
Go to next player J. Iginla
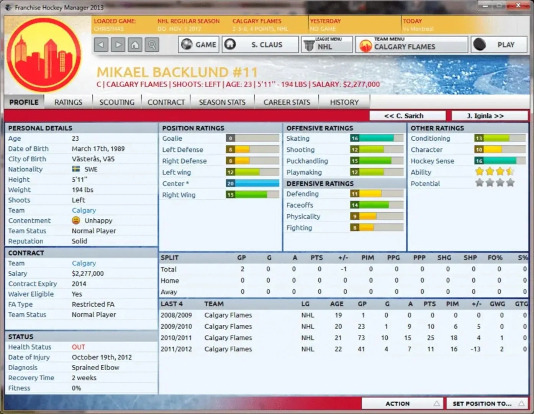click(489, 116)
